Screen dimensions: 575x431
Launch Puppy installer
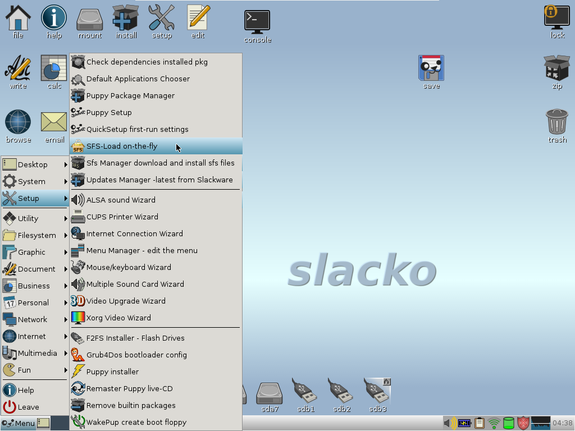(x=156, y=372)
